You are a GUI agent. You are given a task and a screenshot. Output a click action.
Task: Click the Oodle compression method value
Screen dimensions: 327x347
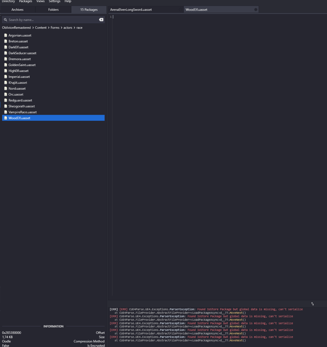pyautogui.click(x=6, y=341)
